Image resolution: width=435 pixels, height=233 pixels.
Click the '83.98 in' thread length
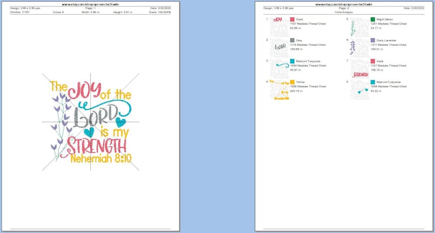pyautogui.click(x=295, y=28)
